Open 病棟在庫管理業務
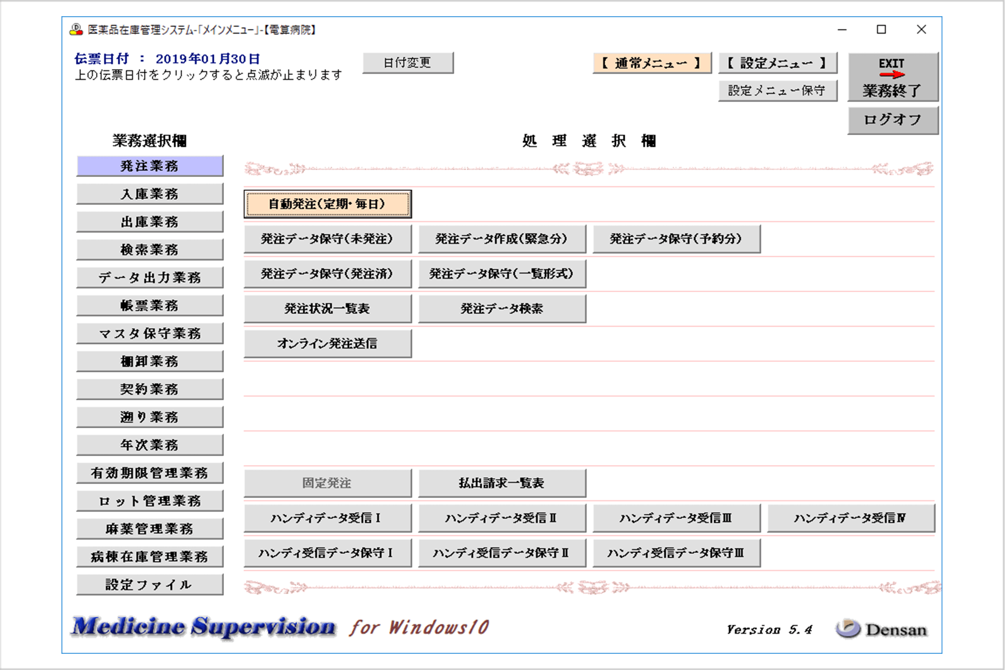1005x670 pixels. [x=149, y=556]
